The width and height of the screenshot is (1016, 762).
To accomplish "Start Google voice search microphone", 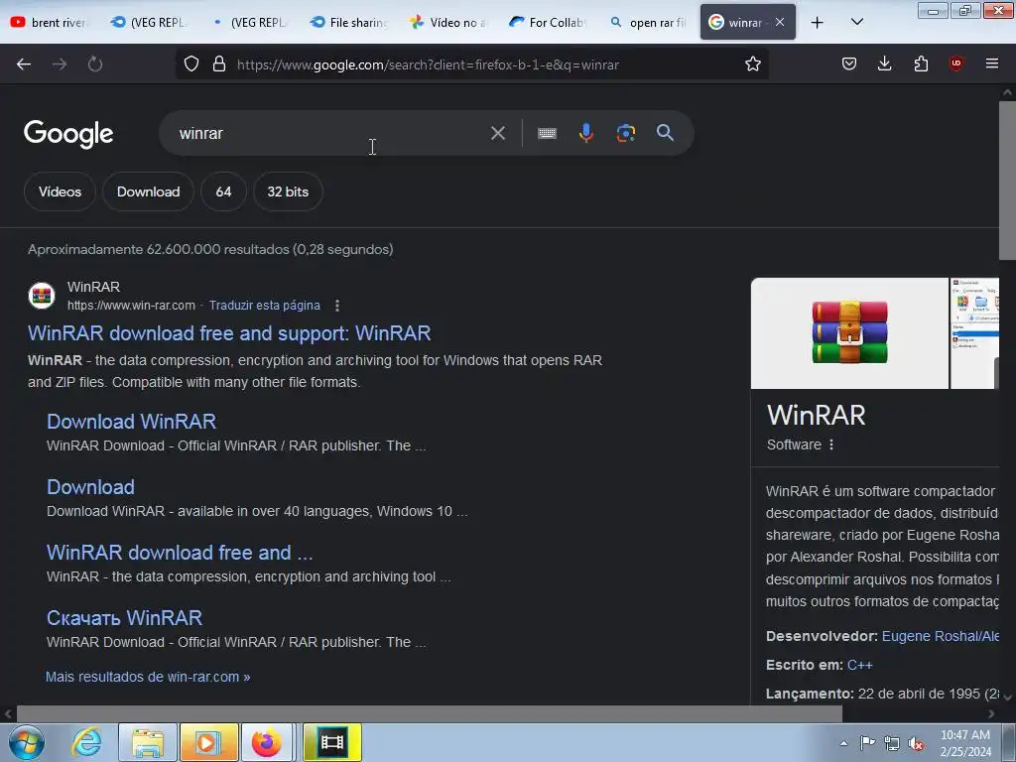I will pos(585,133).
